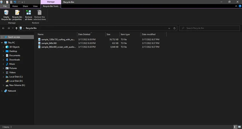Viewport: 242px width, 129px height.
Task: Go up one folder level
Action: pos(16,28)
